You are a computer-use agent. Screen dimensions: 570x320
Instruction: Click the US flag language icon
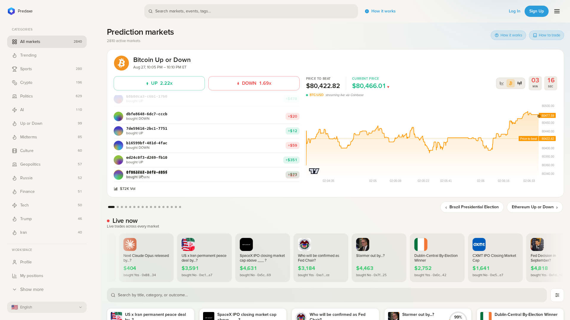15,307
